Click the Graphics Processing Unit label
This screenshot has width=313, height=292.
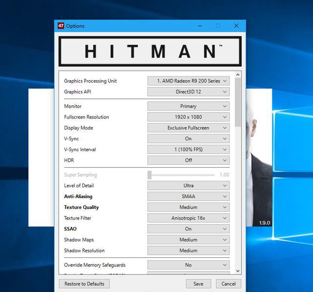click(90, 81)
